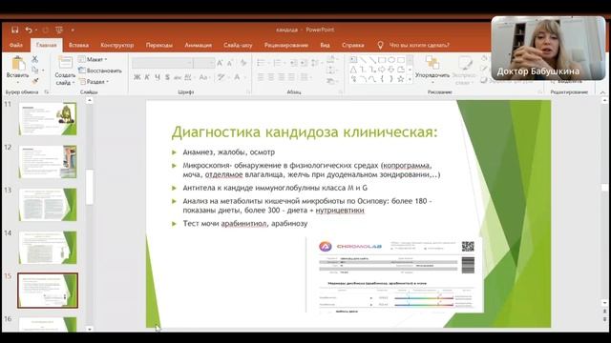Increase list indent level
Image resolution: width=611 pixels, height=343 pixels.
coord(304,63)
